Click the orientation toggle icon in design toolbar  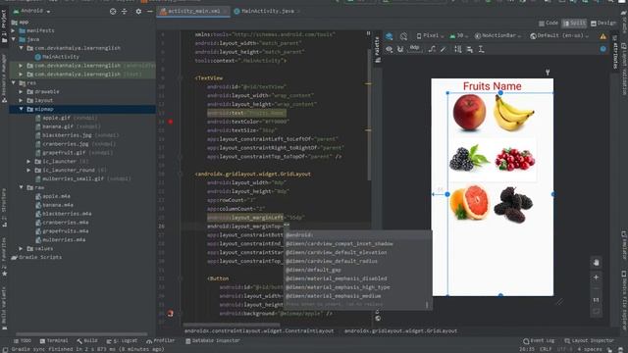(403, 36)
